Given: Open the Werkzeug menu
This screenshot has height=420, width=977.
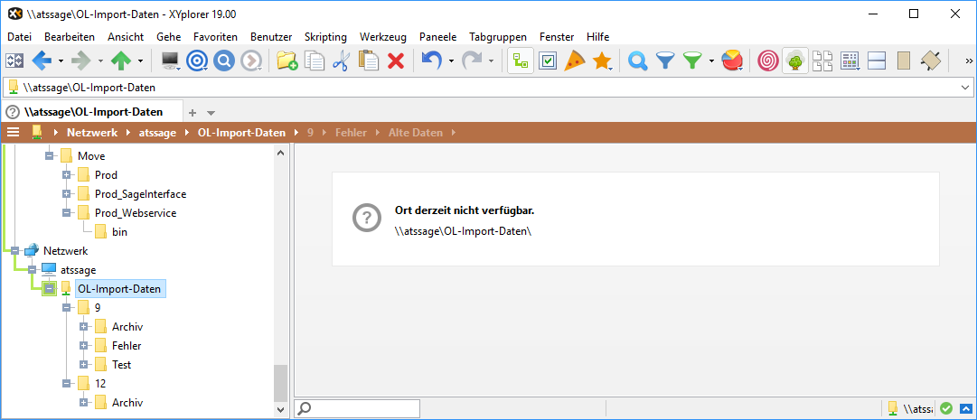Looking at the screenshot, I should click(x=382, y=36).
